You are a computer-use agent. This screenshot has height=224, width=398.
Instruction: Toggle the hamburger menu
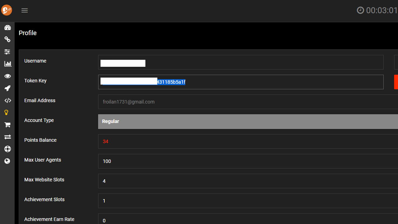click(24, 10)
